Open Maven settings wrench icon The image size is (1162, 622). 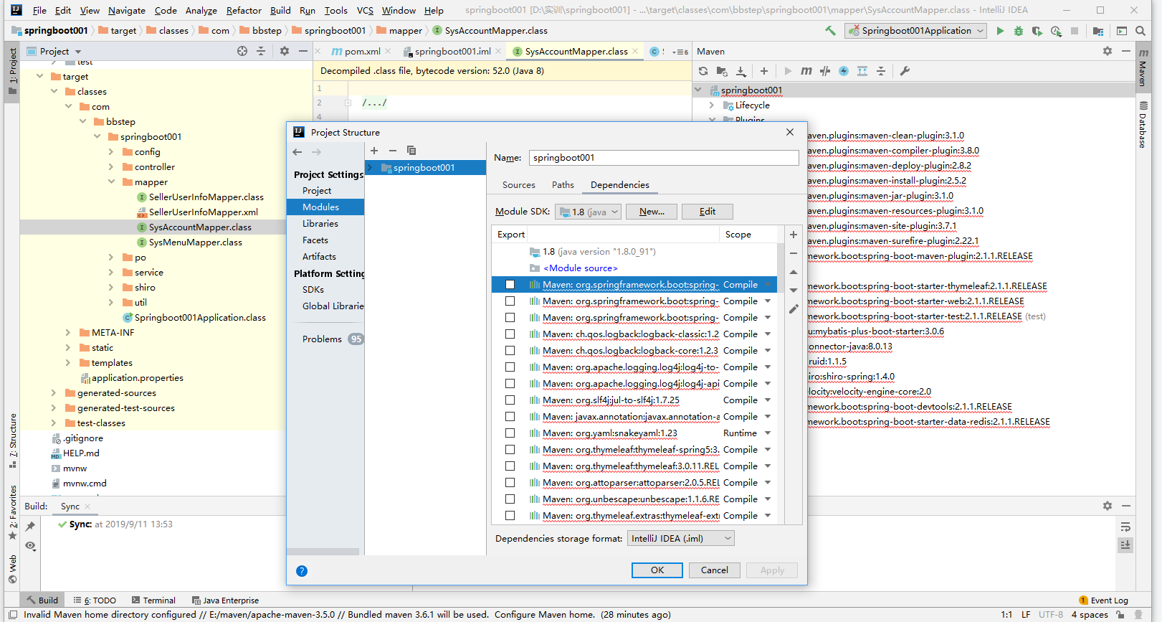pos(905,71)
